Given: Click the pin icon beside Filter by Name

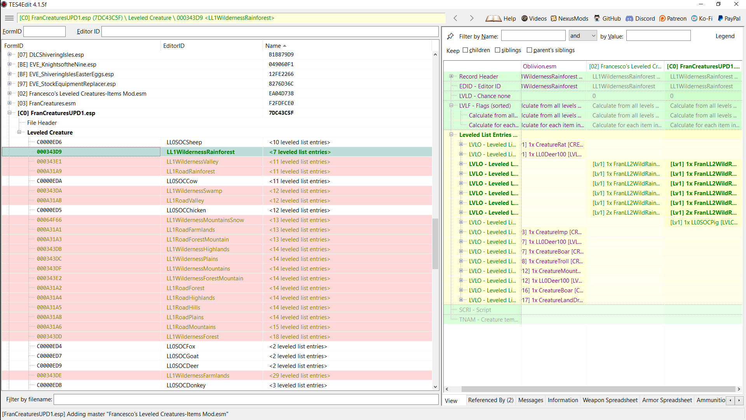Looking at the screenshot, I should [x=450, y=36].
